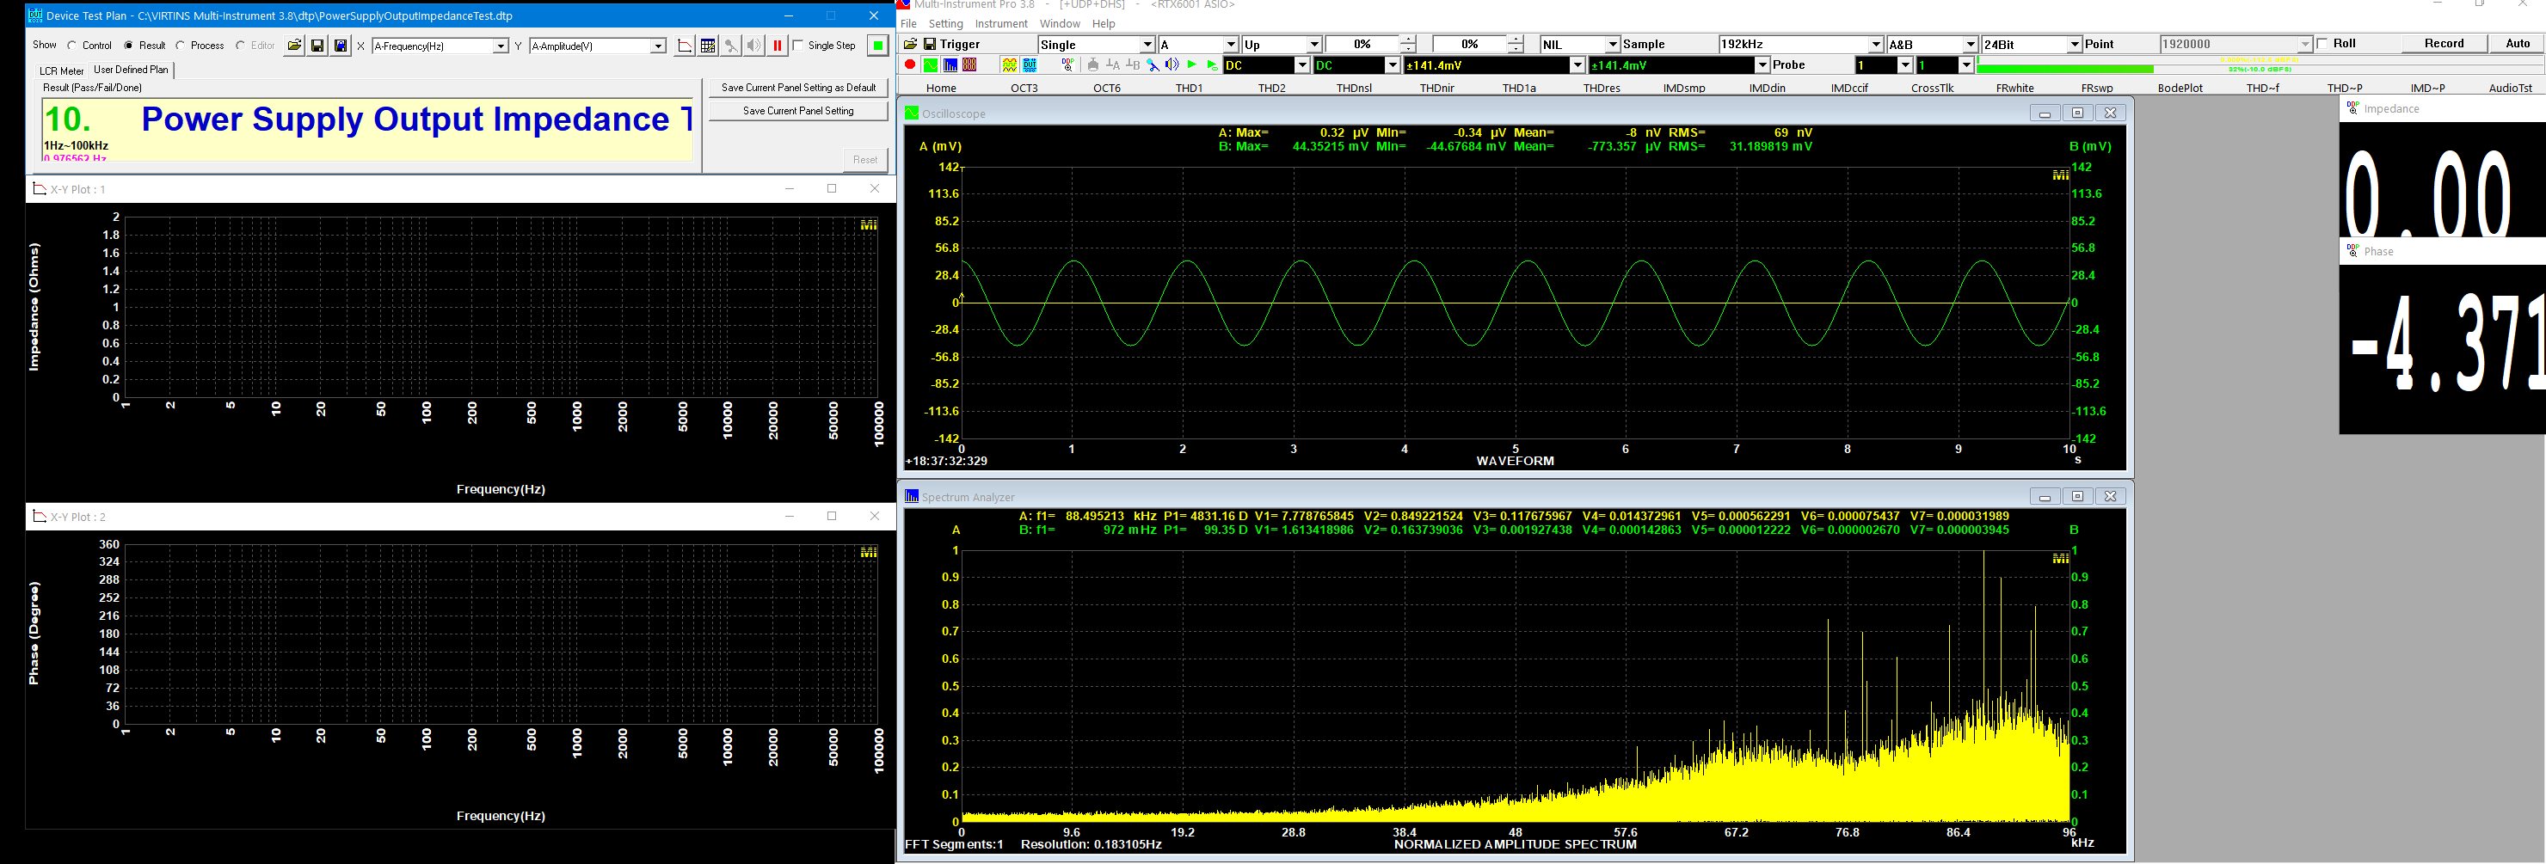Open the File menu

(x=908, y=24)
